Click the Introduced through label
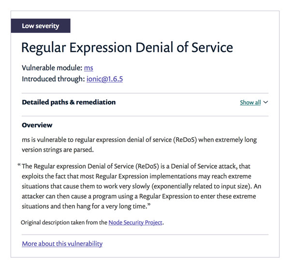 click(x=53, y=79)
